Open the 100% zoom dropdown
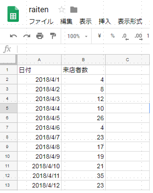Screen dimensions: 153x193 tap(77, 36)
